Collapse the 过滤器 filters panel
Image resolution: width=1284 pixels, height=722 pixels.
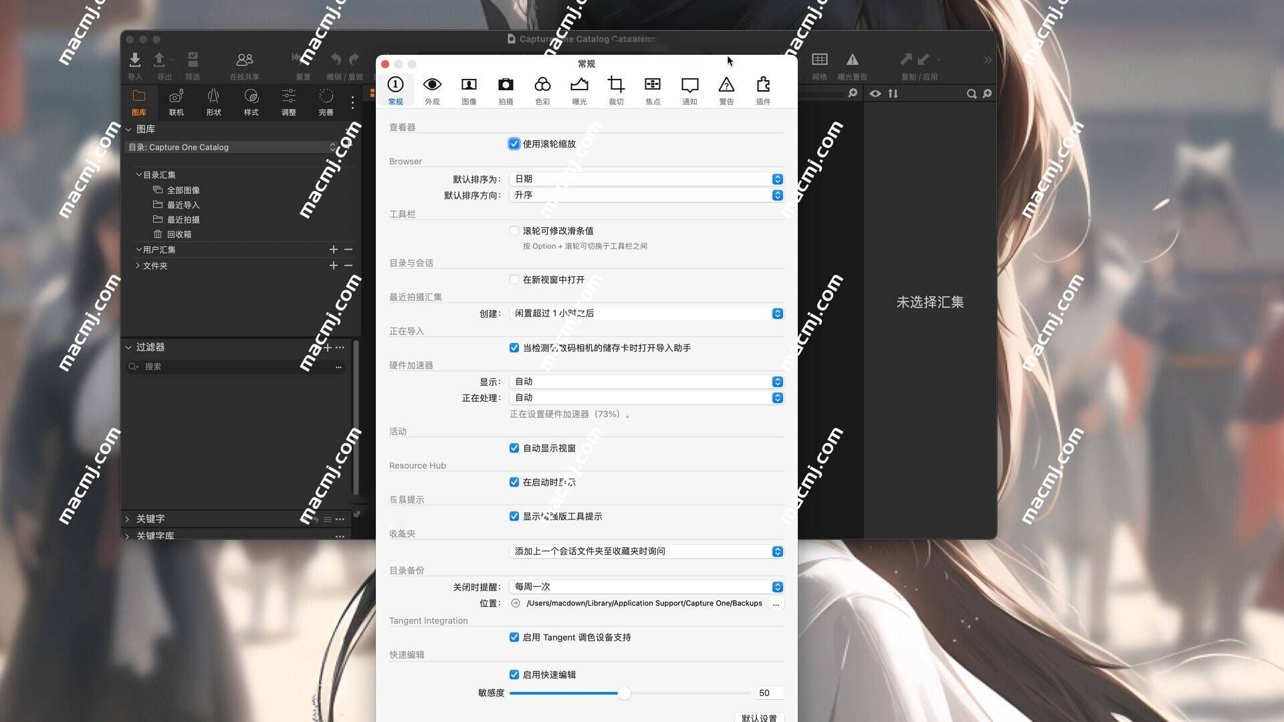click(x=128, y=347)
